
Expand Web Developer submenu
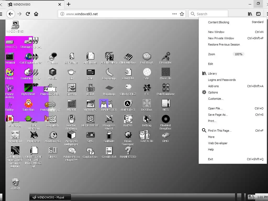click(233, 143)
